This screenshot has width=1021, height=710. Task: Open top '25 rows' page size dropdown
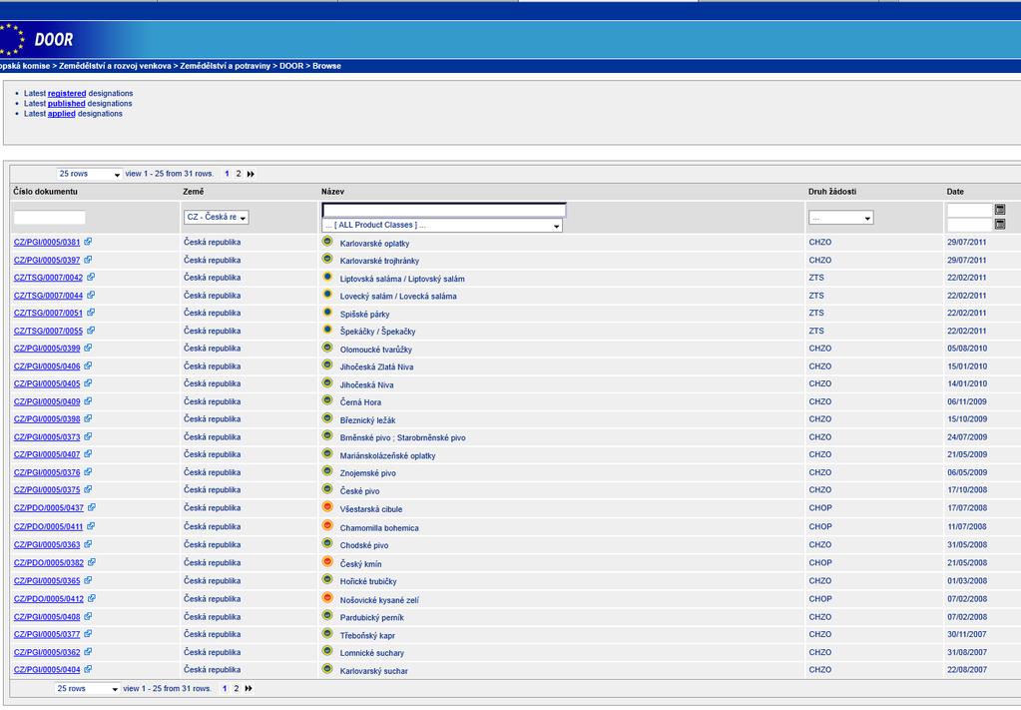click(89, 174)
